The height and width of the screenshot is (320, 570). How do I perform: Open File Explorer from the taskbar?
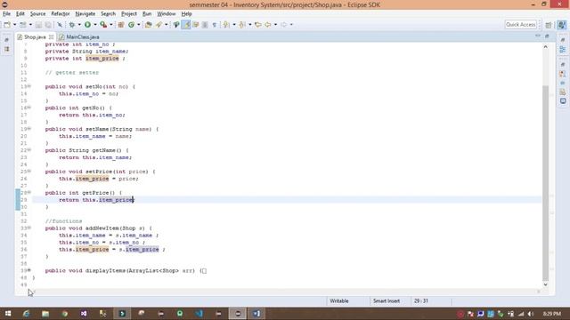(45, 314)
